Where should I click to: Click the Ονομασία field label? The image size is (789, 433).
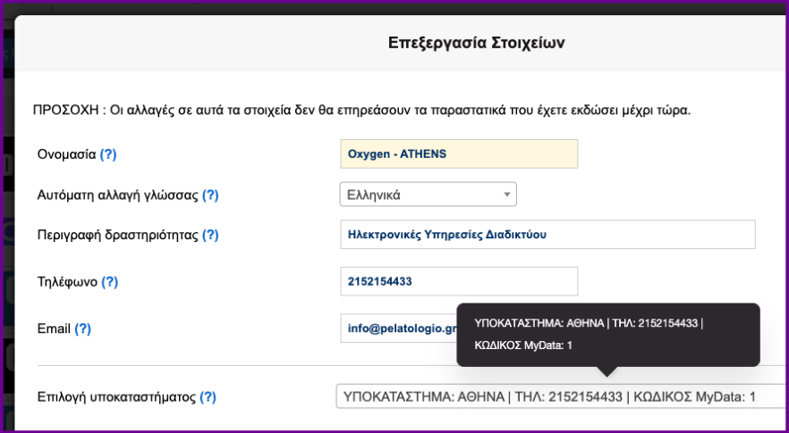tap(66, 154)
